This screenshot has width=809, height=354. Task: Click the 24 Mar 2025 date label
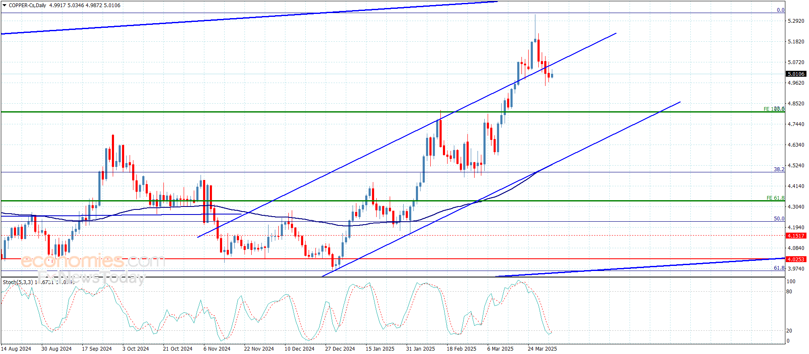tap(542, 349)
